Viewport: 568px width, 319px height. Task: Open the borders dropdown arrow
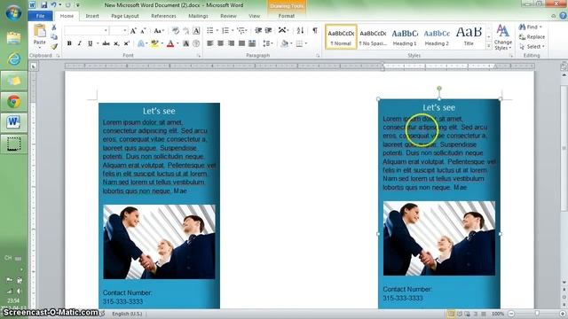point(306,43)
